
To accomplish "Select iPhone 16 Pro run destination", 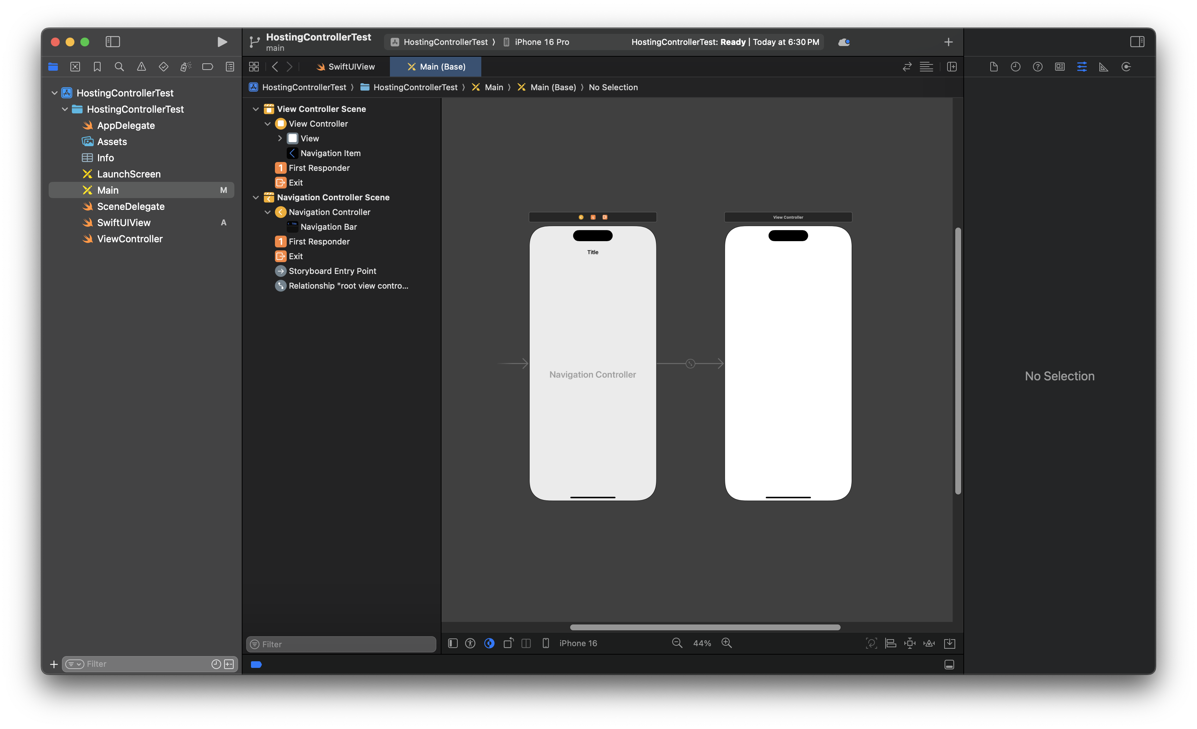I will point(541,42).
